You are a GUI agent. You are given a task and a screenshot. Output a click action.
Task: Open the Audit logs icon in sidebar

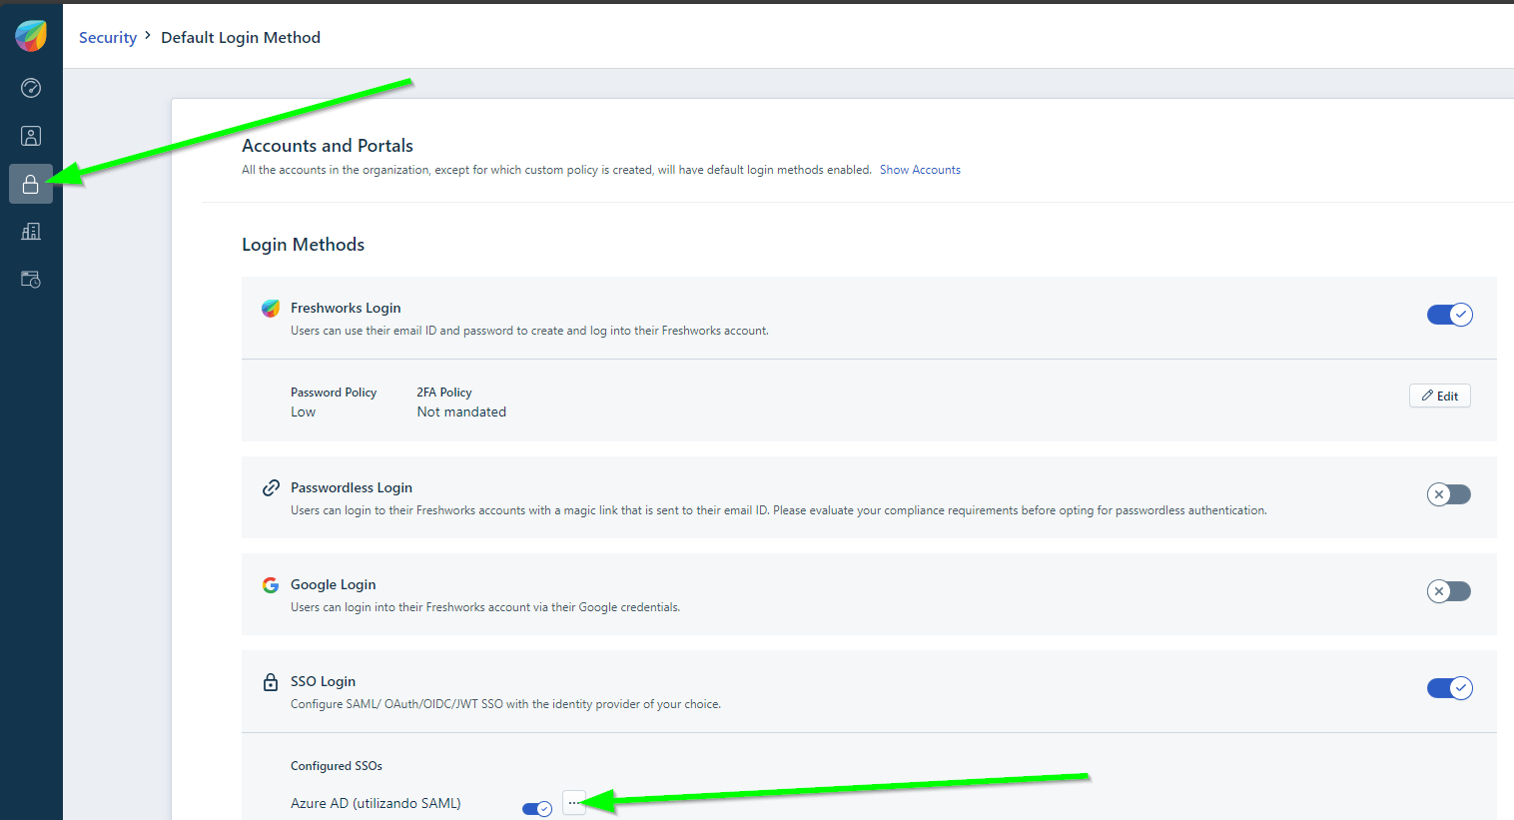tap(31, 280)
